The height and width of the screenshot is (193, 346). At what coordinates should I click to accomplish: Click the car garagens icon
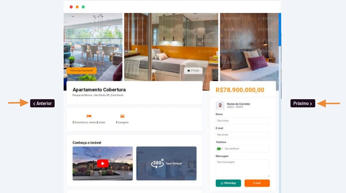122,116
